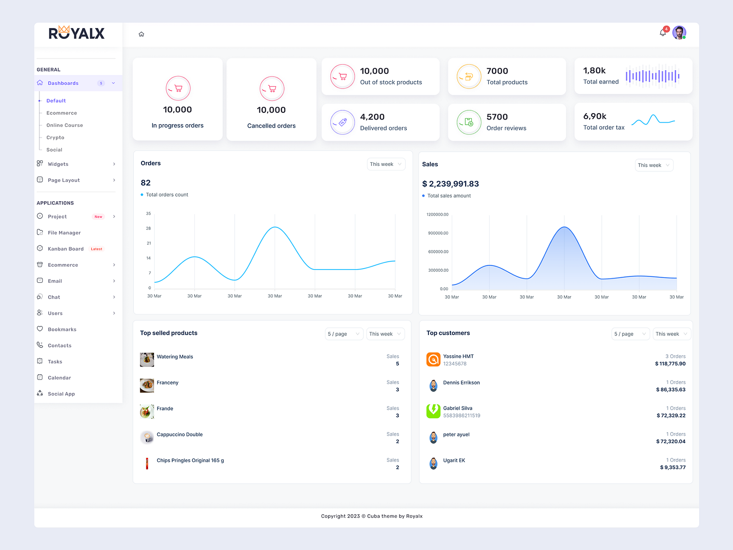This screenshot has width=733, height=550.
Task: Switch to the Crypto dashboard
Action: [x=55, y=137]
